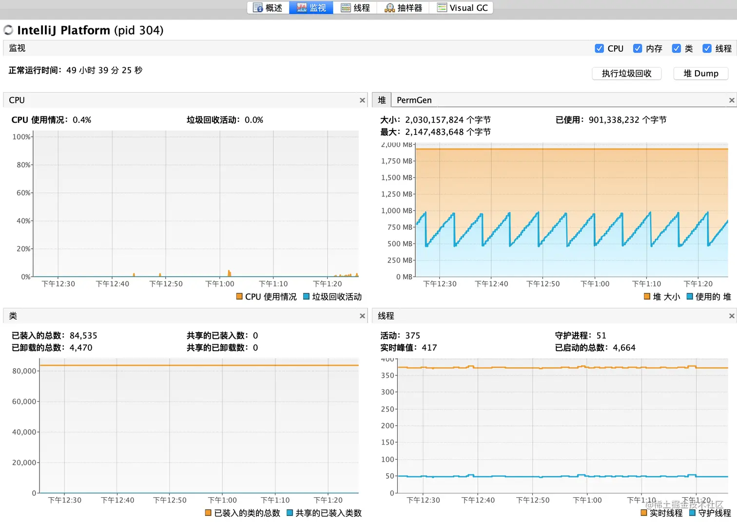Screen dimensions: 737x523
Task: Click the 活动 375 threads value
Action: 412,336
